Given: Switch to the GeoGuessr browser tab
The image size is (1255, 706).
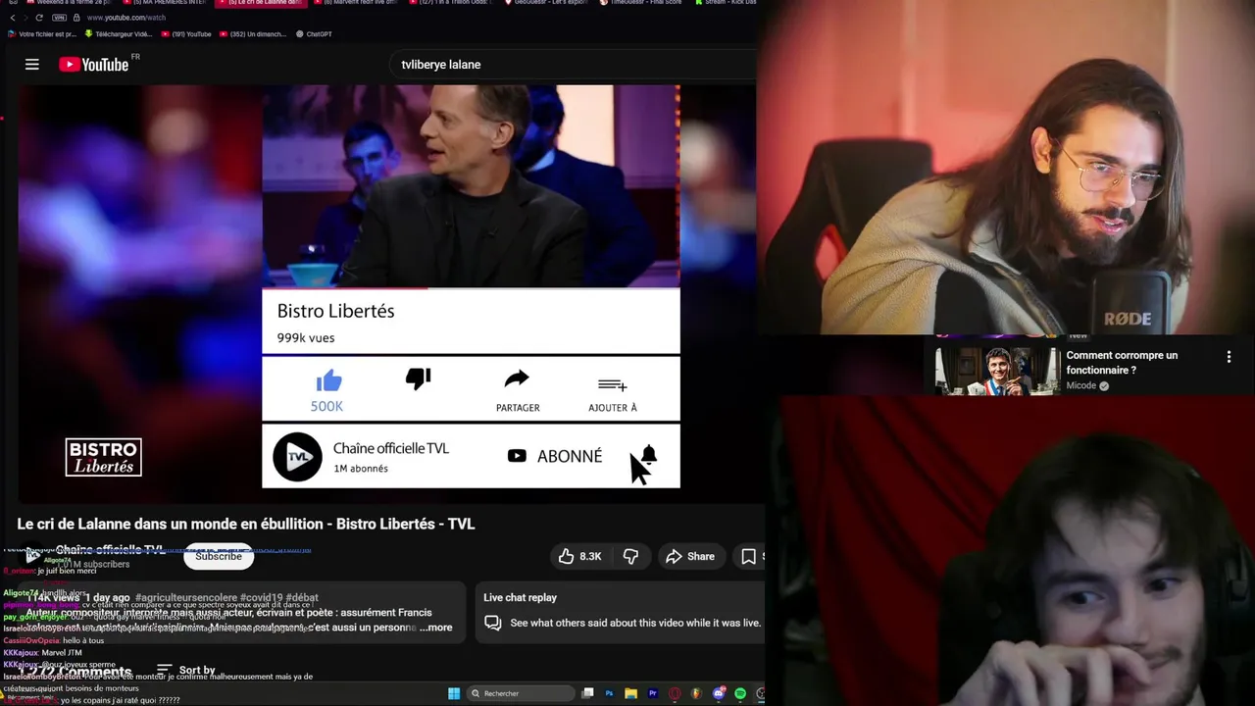Looking at the screenshot, I should [x=548, y=3].
